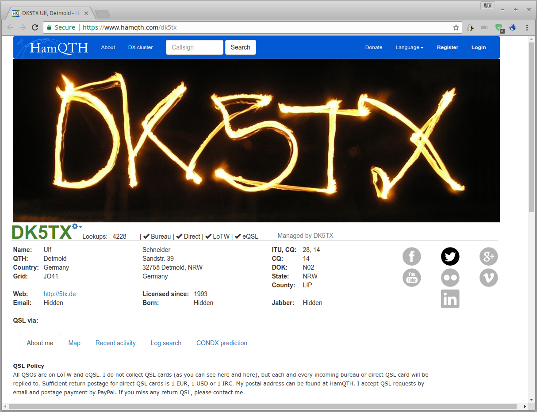This screenshot has height=412, width=537.
Task: Open a new browser tab
Action: tap(102, 14)
